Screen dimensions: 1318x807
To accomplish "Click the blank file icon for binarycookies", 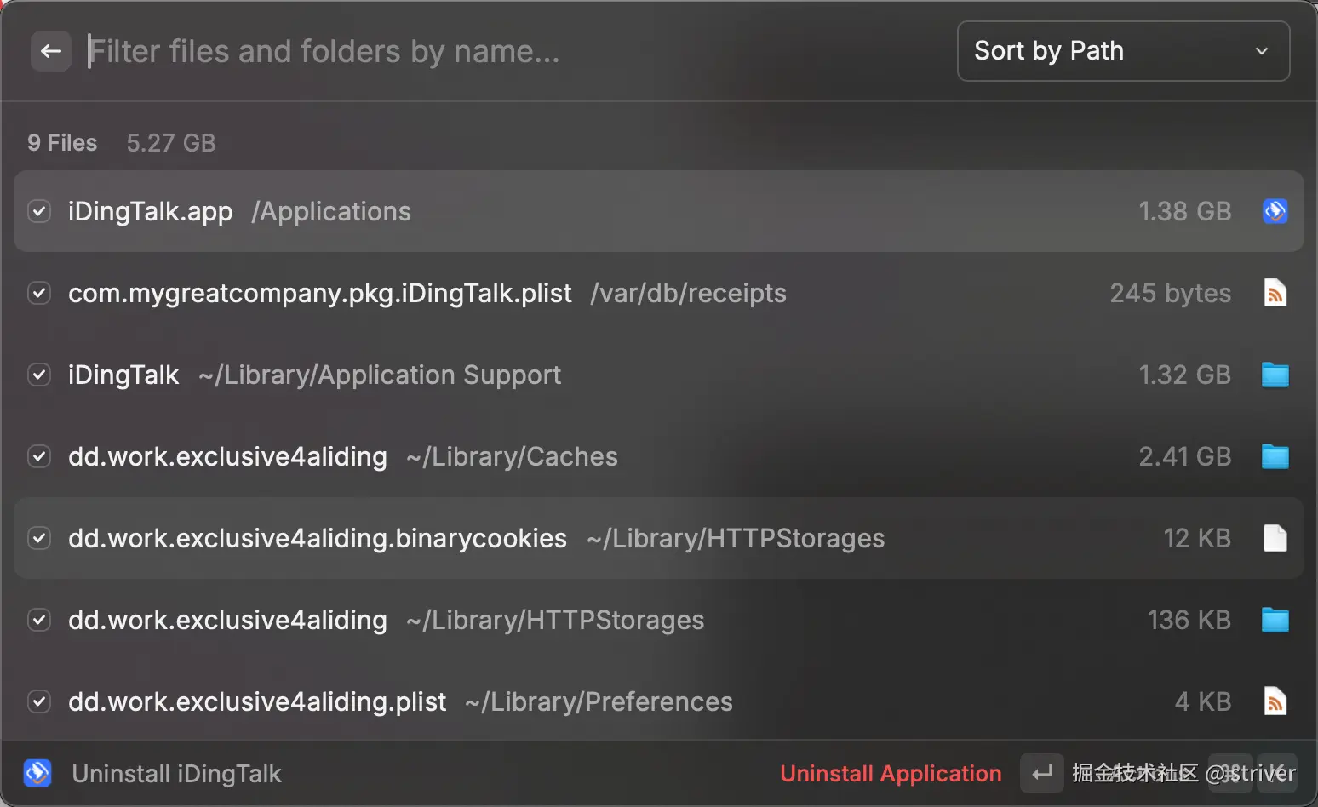I will click(x=1275, y=538).
